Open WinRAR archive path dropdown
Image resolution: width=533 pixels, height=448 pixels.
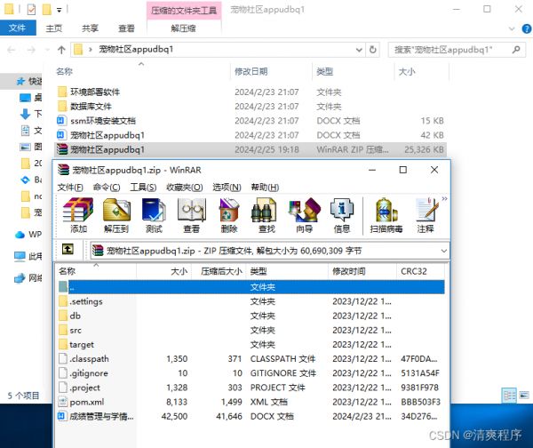(443, 251)
